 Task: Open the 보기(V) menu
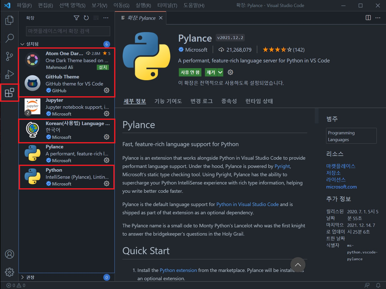[x=99, y=5]
